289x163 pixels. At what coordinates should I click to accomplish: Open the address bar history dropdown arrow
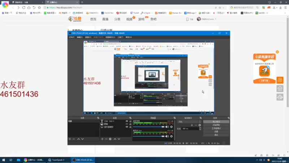tap(223, 8)
